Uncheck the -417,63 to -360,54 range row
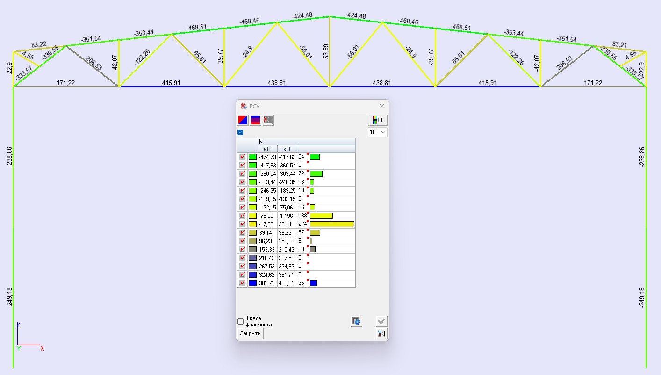 243,166
